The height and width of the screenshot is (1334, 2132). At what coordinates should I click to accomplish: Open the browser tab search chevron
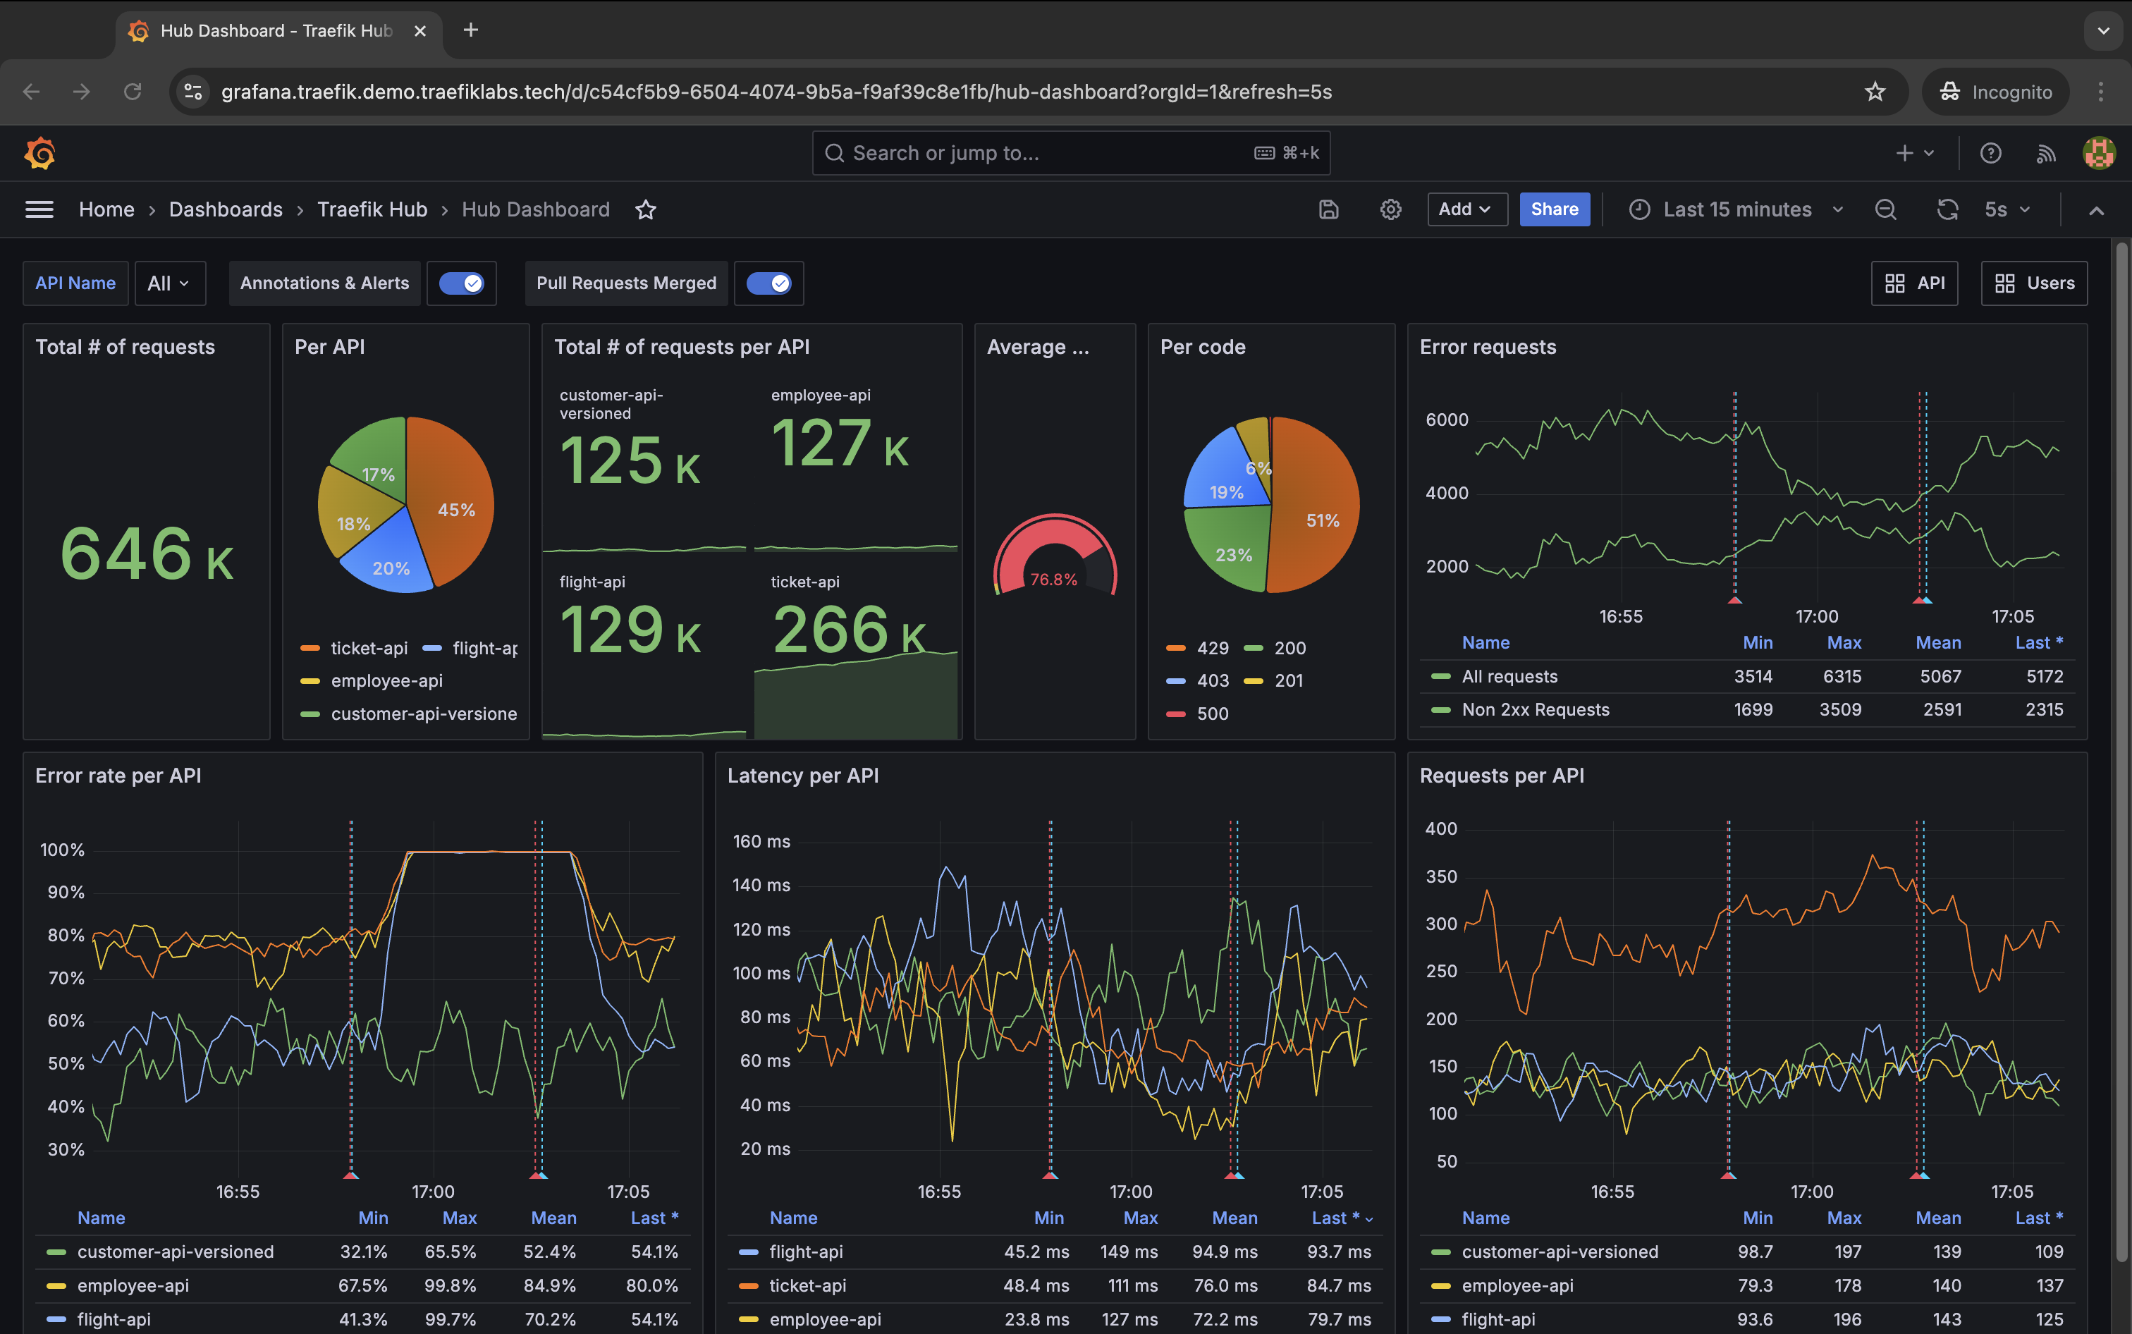click(x=2103, y=31)
